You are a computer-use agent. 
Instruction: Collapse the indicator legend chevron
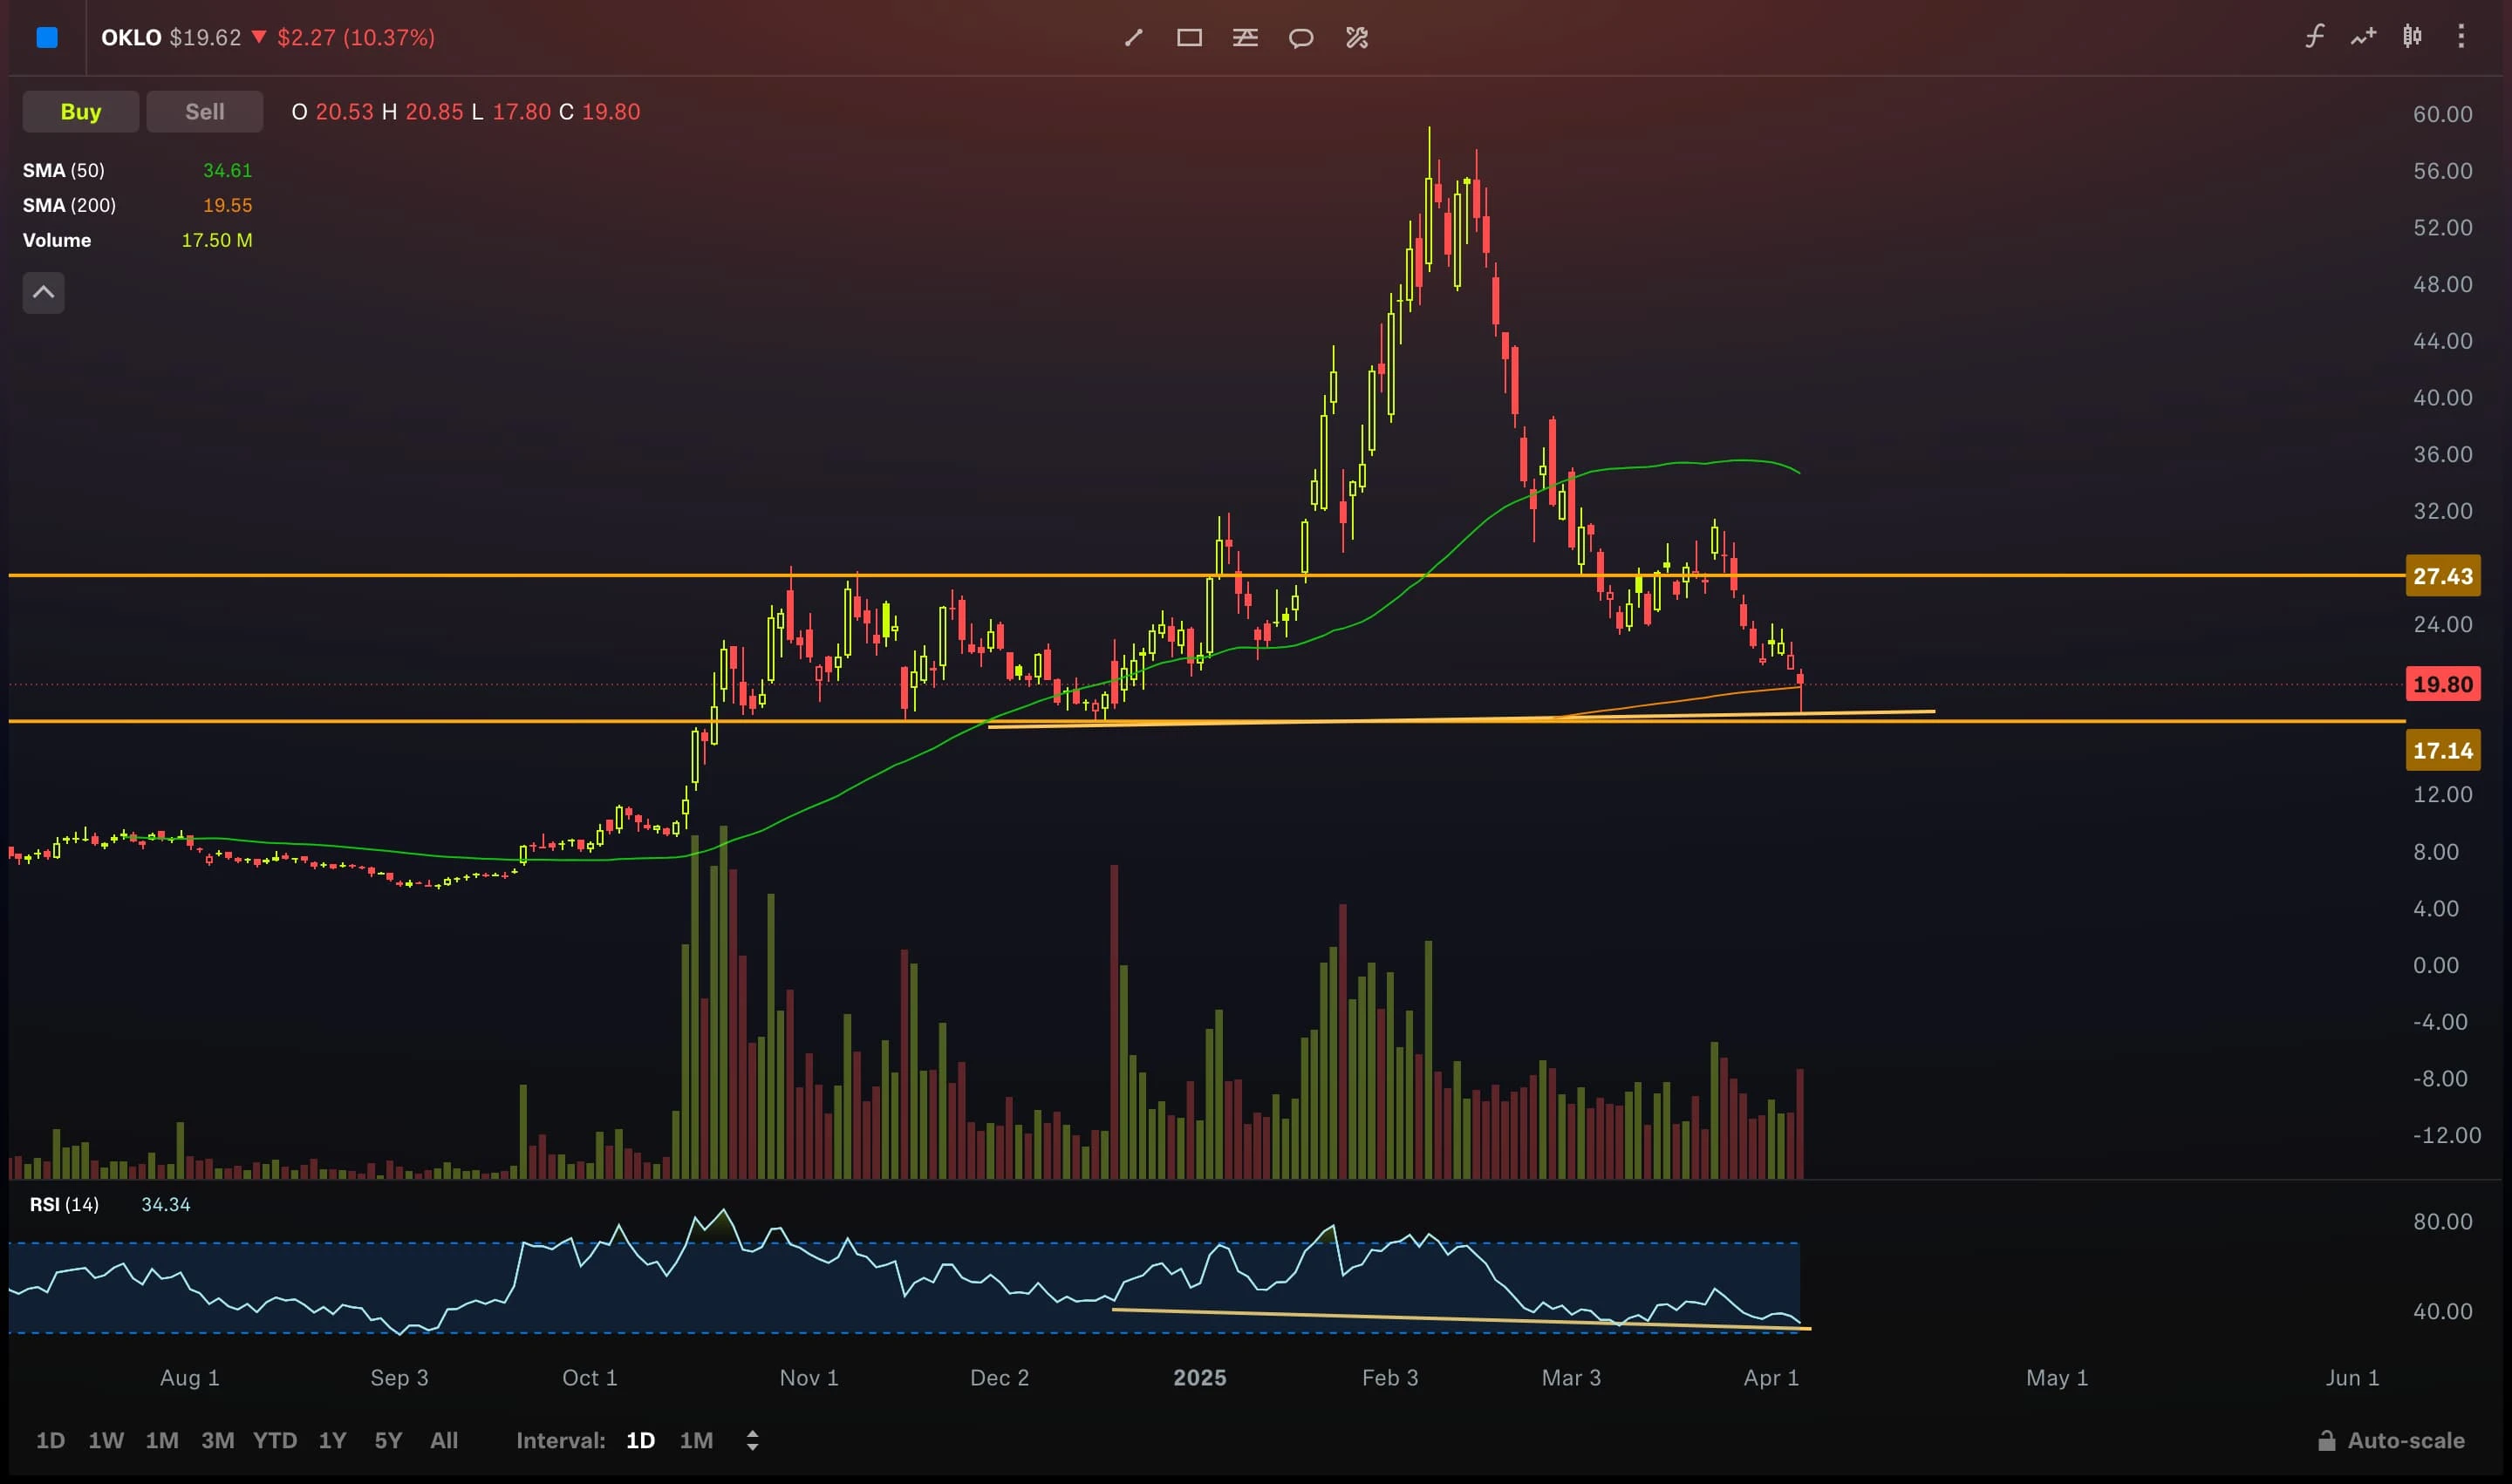coord(44,292)
